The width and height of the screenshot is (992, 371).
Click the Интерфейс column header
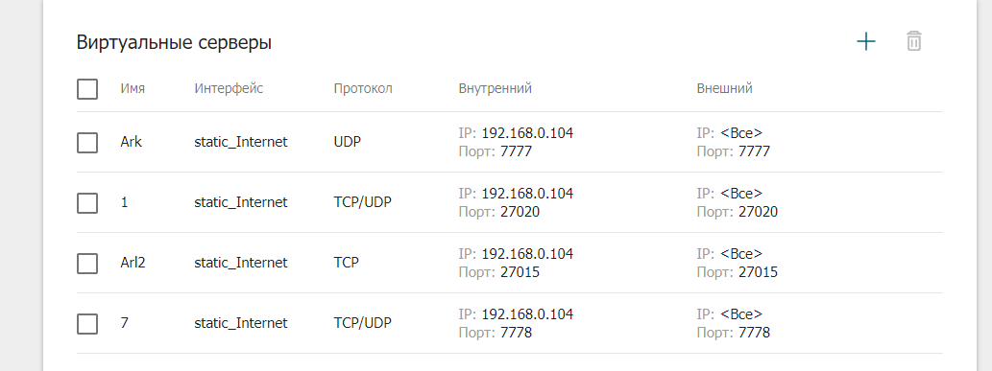coord(229,88)
